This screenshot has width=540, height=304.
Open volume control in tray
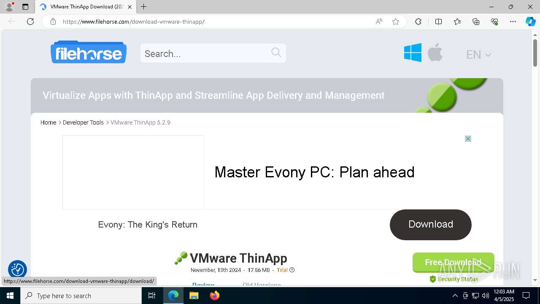[x=486, y=296]
